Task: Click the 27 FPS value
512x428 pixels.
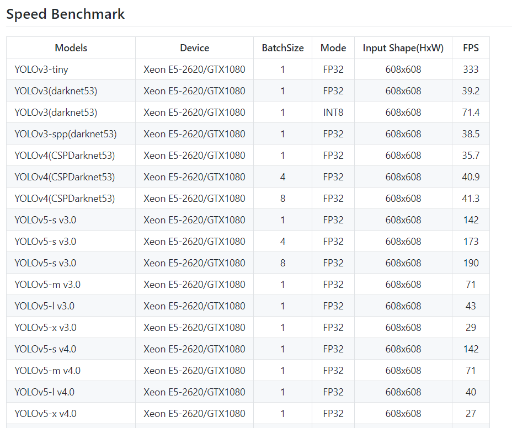Action: tap(471, 414)
